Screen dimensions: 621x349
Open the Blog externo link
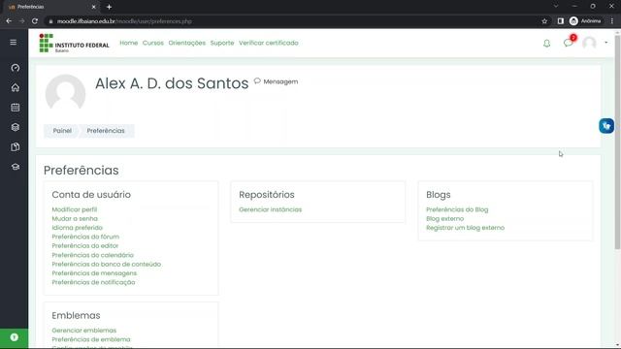pyautogui.click(x=444, y=218)
